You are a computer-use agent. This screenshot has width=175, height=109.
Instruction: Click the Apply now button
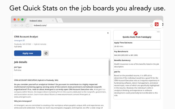pyautogui.click(x=28, y=53)
